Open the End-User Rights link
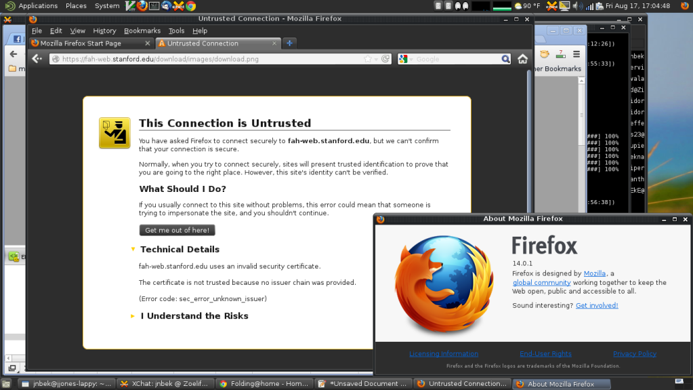693x390 pixels. click(x=545, y=353)
